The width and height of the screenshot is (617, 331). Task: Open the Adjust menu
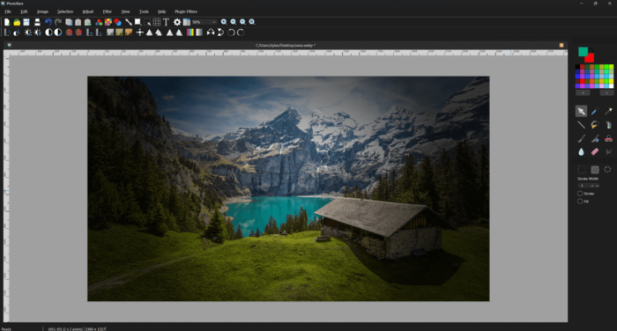coord(88,11)
